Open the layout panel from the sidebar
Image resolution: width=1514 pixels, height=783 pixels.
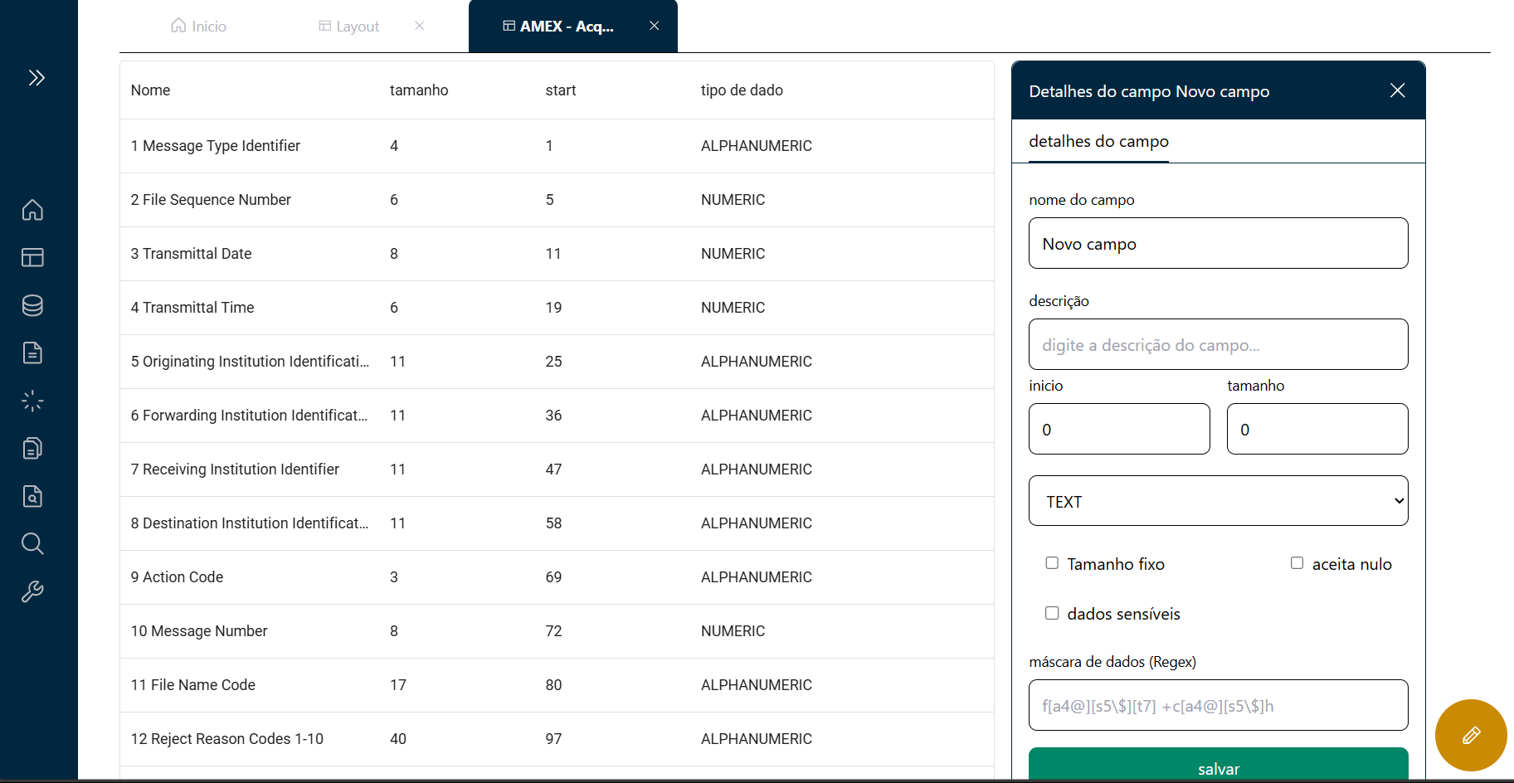coord(32,258)
